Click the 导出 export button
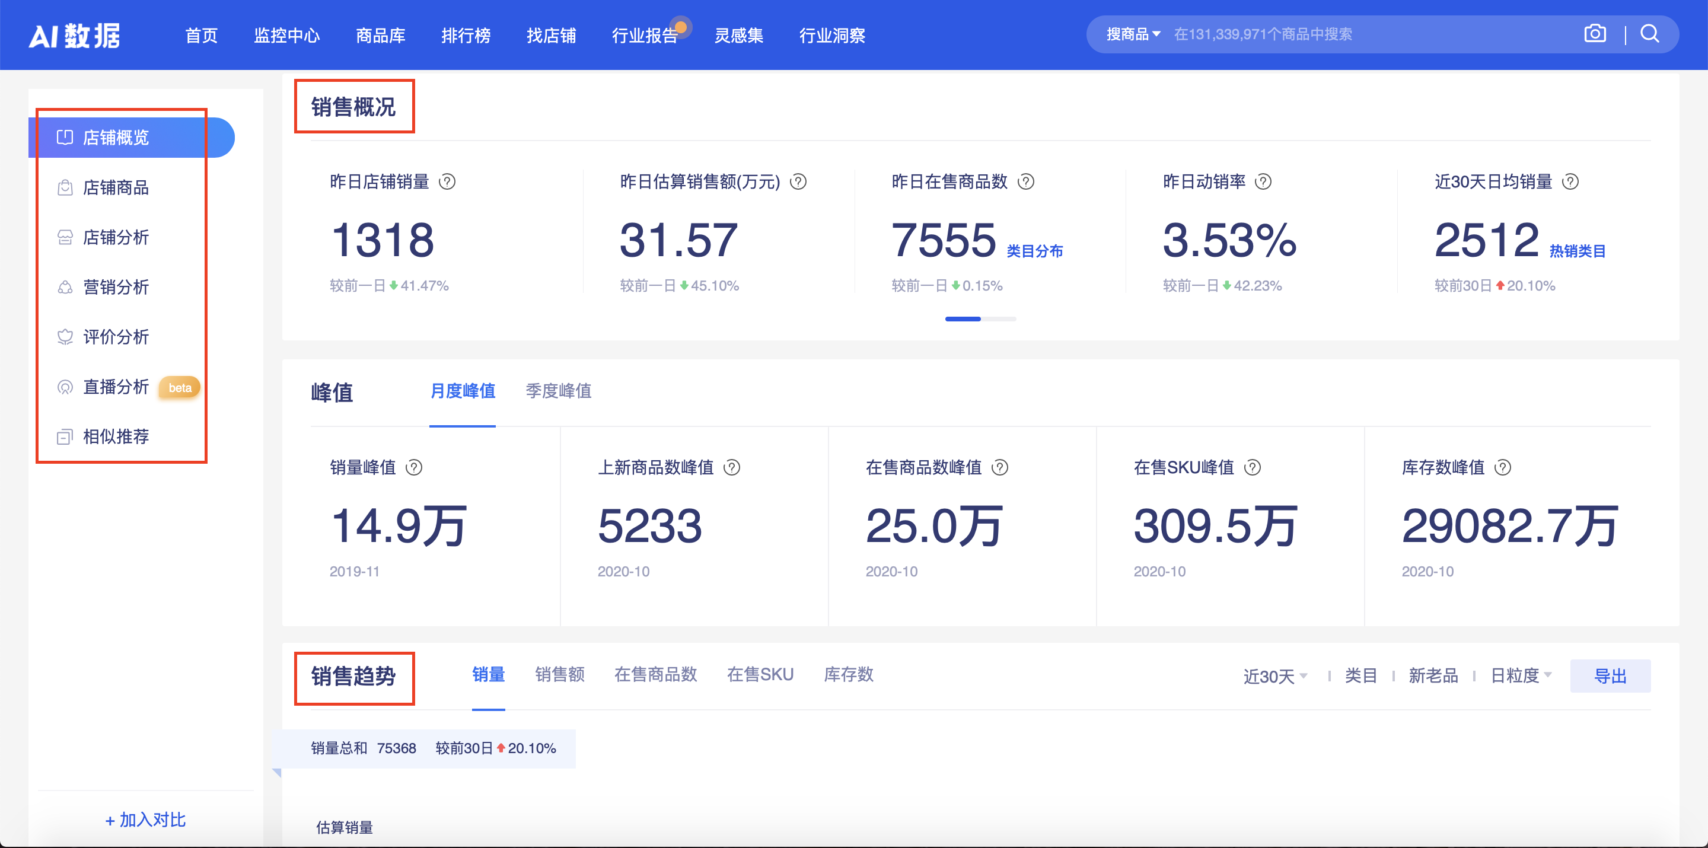 point(1611,675)
